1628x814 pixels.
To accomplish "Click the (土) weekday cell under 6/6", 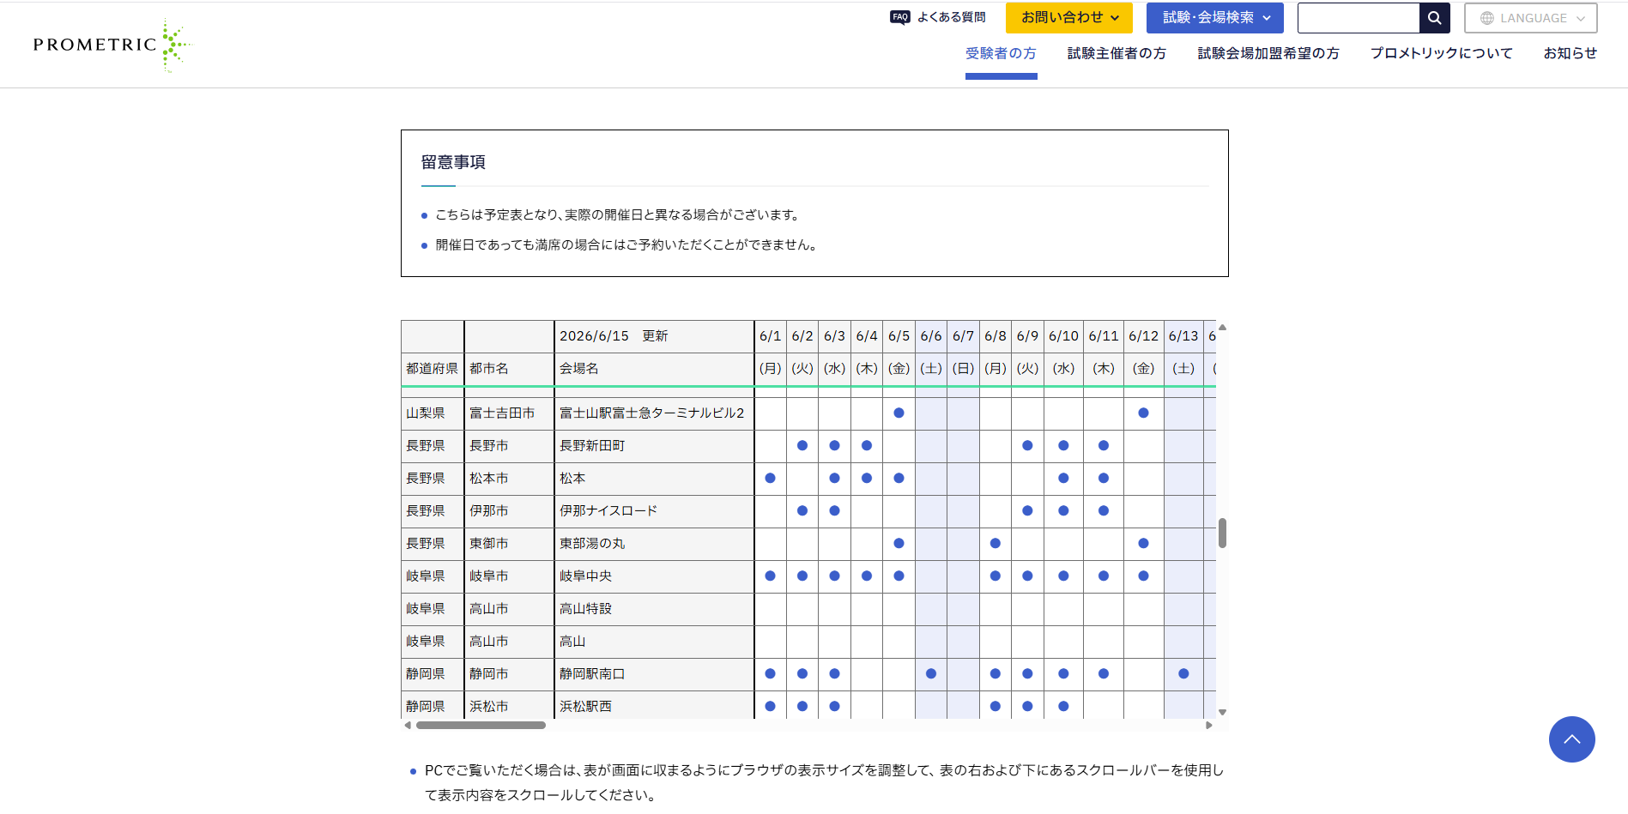I will (x=931, y=369).
